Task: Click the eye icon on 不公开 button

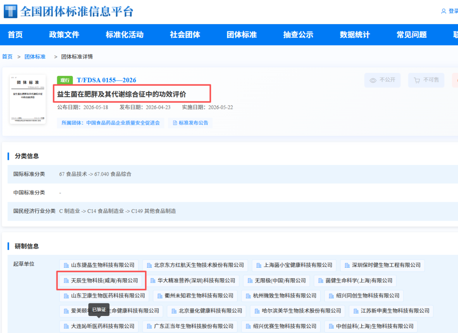Action: pyautogui.click(x=373, y=80)
